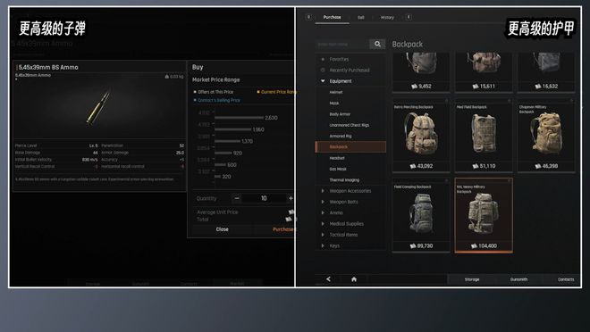This screenshot has height=332, width=590.
Task: Open the Purchase tab
Action: [332, 17]
